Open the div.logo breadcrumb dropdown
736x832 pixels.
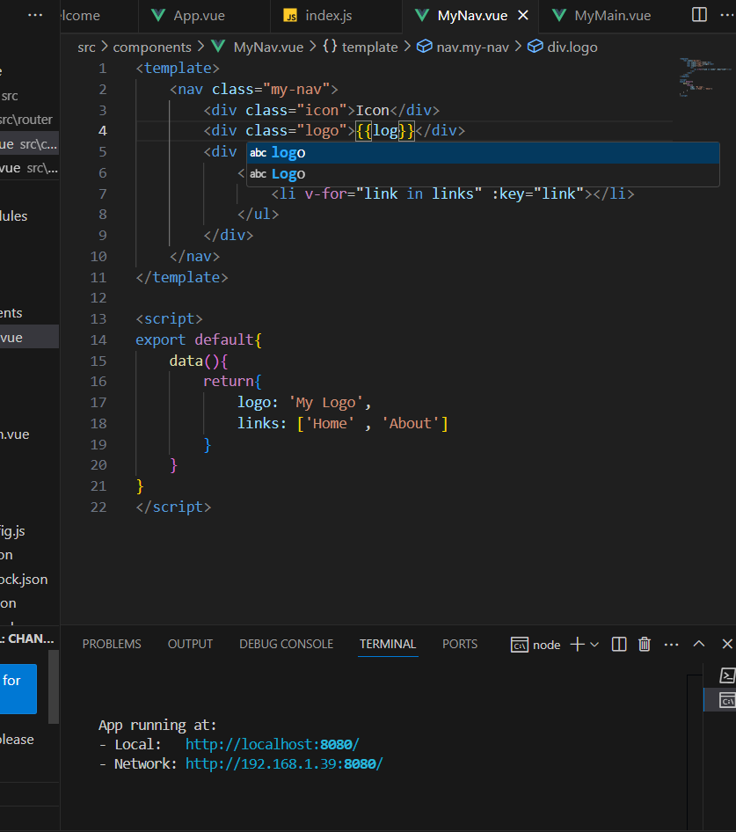click(572, 47)
